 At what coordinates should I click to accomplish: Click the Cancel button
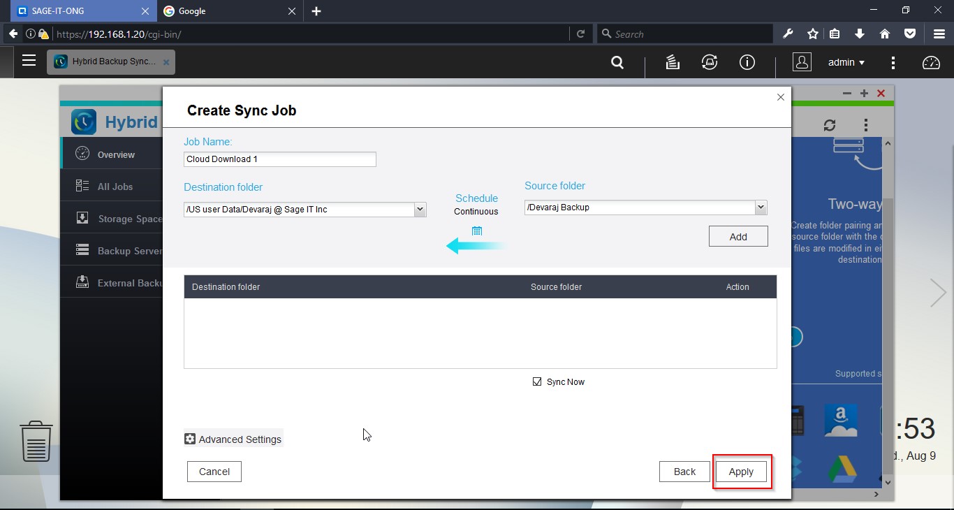[214, 472]
